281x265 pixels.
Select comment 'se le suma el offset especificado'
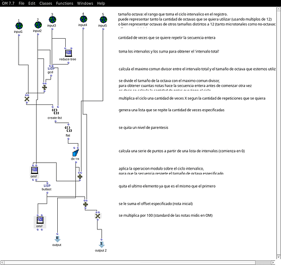click(155, 204)
